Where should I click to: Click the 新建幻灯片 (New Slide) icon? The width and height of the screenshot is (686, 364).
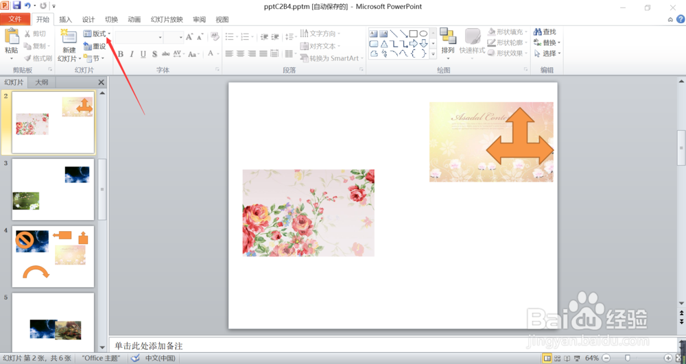click(69, 37)
